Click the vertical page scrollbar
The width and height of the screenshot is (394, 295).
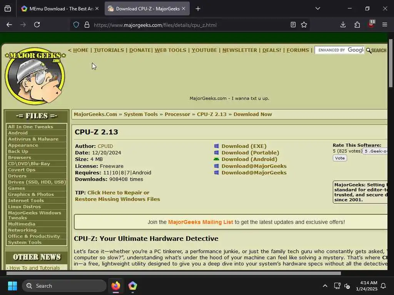[391, 63]
